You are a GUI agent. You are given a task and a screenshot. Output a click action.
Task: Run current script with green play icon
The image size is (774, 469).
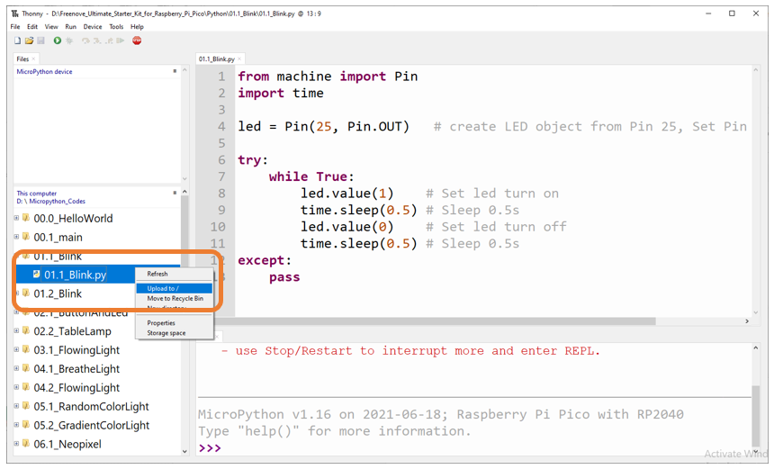(x=58, y=41)
